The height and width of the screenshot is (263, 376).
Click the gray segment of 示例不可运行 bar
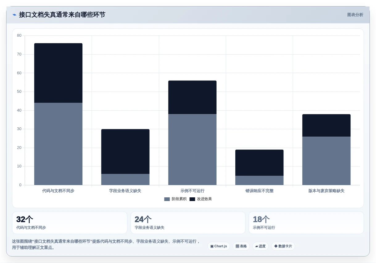pyautogui.click(x=192, y=150)
